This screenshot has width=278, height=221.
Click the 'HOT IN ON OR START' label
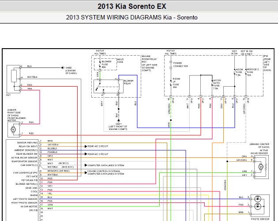246,53
